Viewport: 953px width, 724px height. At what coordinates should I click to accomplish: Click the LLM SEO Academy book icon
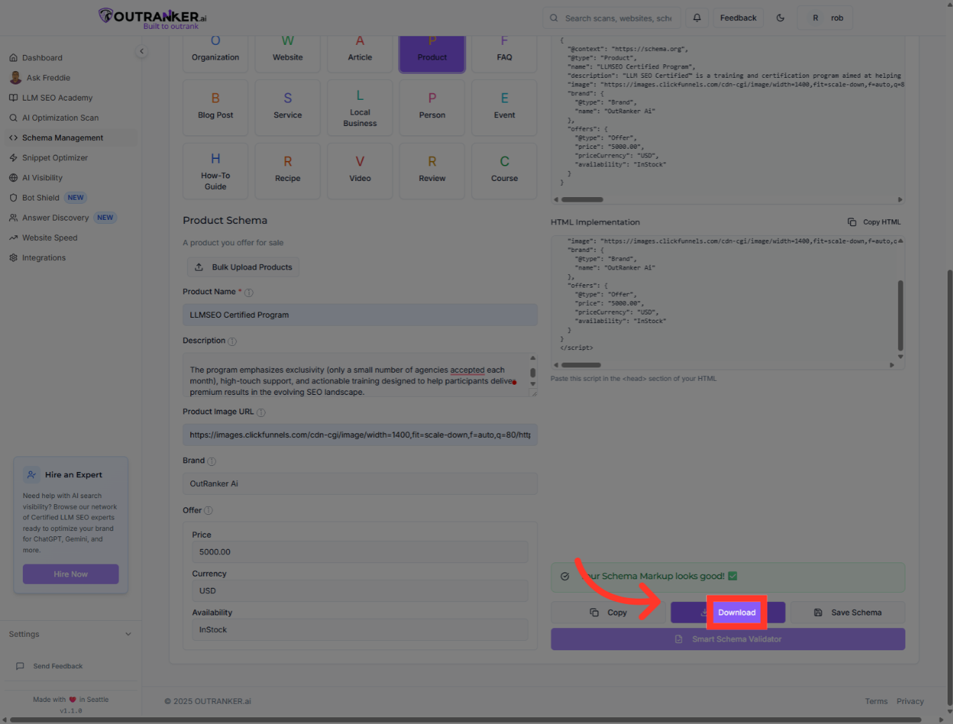[x=13, y=98]
